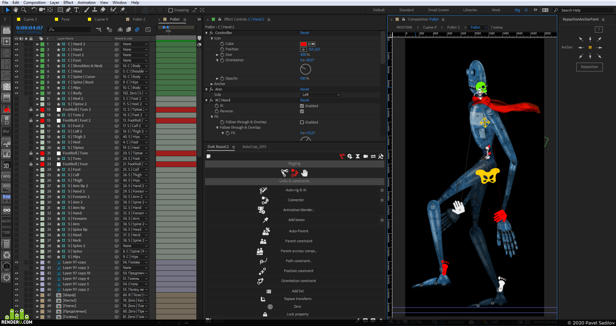The height and width of the screenshot is (326, 616).
Task: Collapse the Controller effect group
Action: (x=207, y=33)
